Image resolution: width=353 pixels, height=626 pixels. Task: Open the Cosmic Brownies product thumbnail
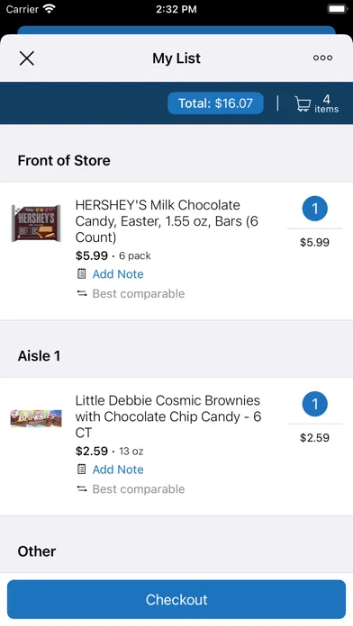click(36, 418)
